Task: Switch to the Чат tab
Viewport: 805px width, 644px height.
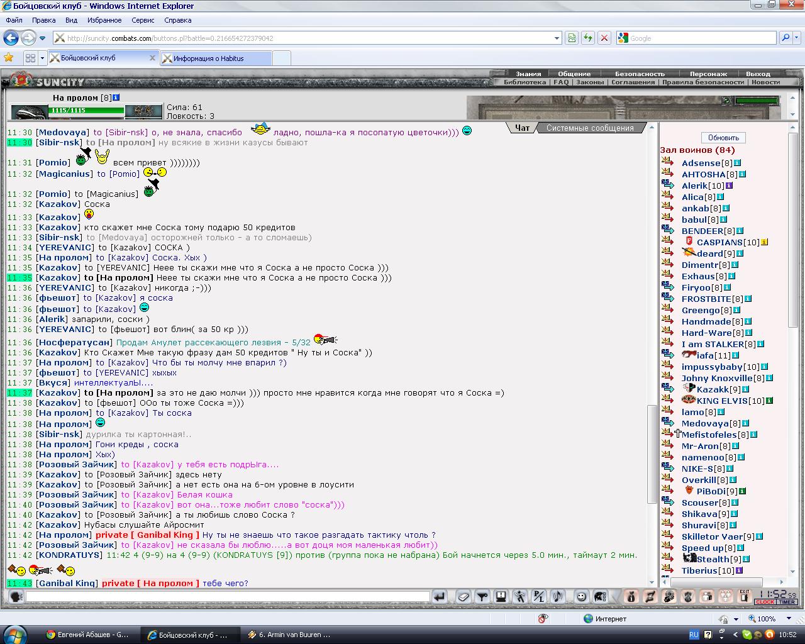Action: tap(523, 128)
